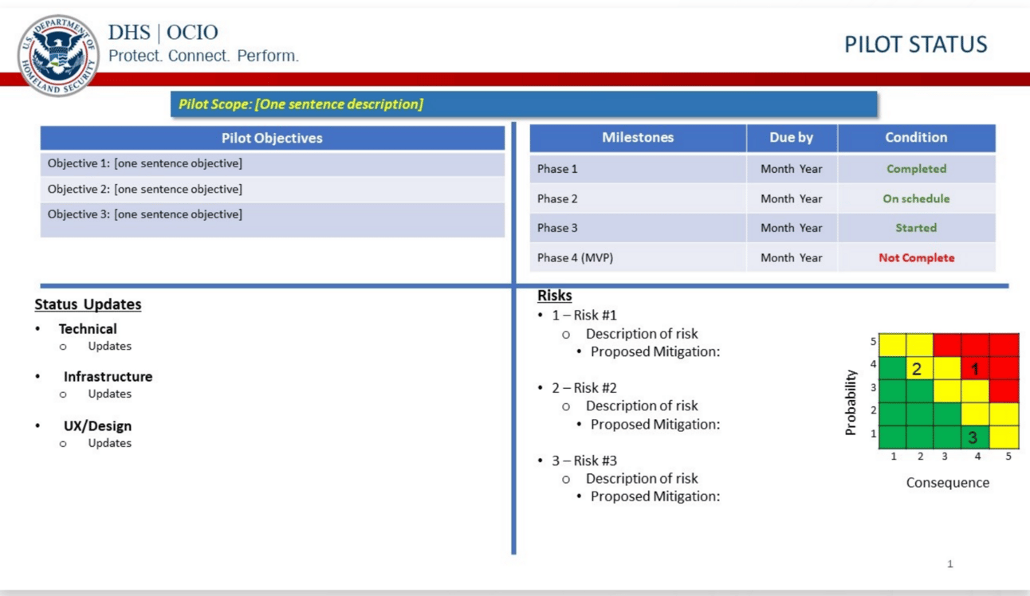Click the green matrix cell marked 3

[975, 437]
